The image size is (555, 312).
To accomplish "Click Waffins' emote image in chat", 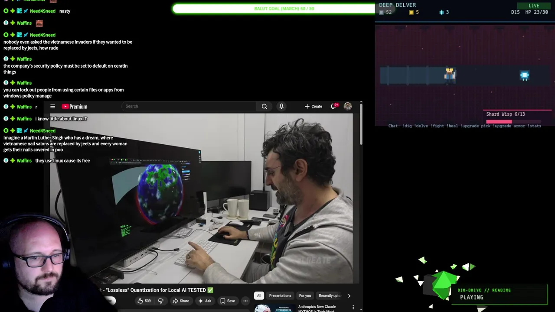I will [x=39, y=23].
